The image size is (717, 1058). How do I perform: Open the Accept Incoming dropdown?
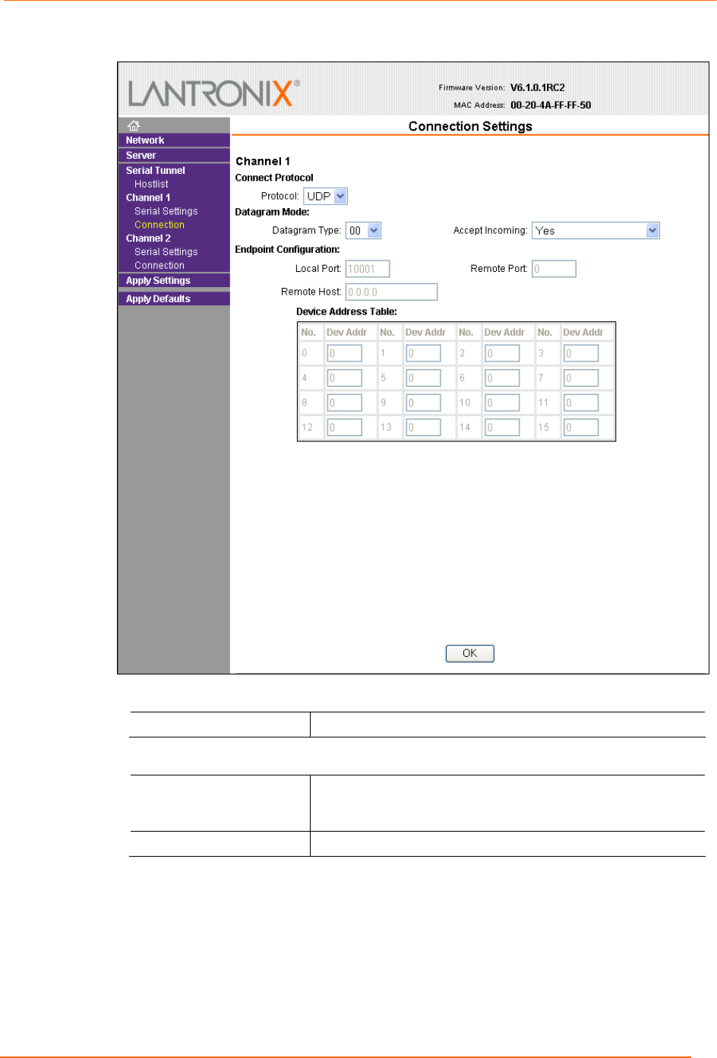pos(595,231)
